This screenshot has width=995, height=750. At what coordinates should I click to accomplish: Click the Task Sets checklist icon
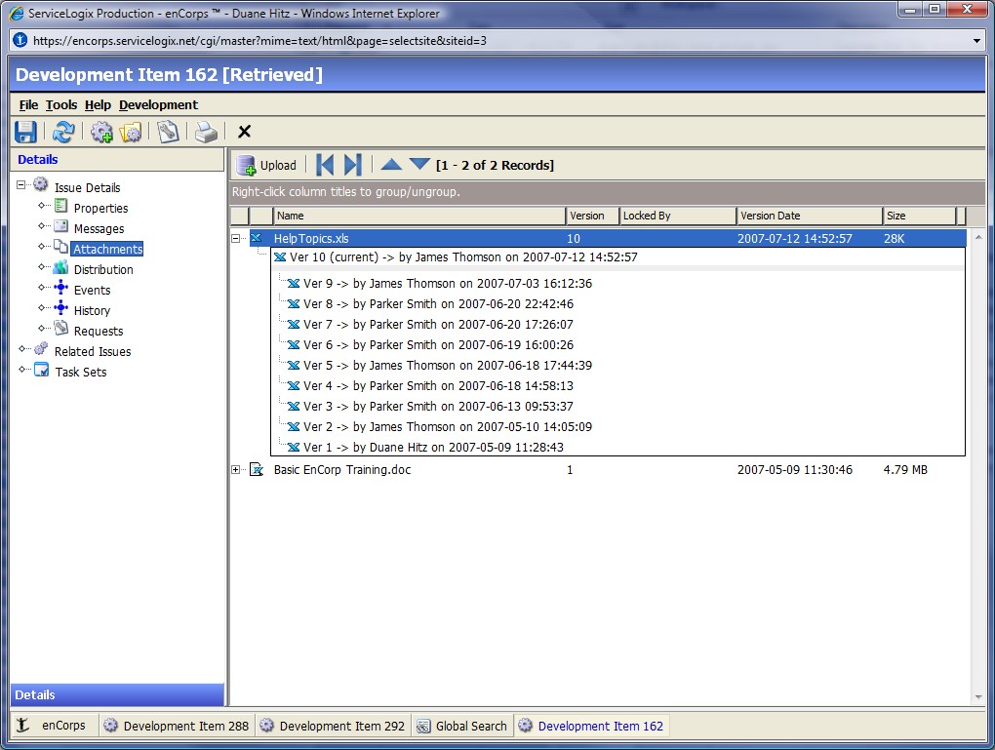[41, 370]
